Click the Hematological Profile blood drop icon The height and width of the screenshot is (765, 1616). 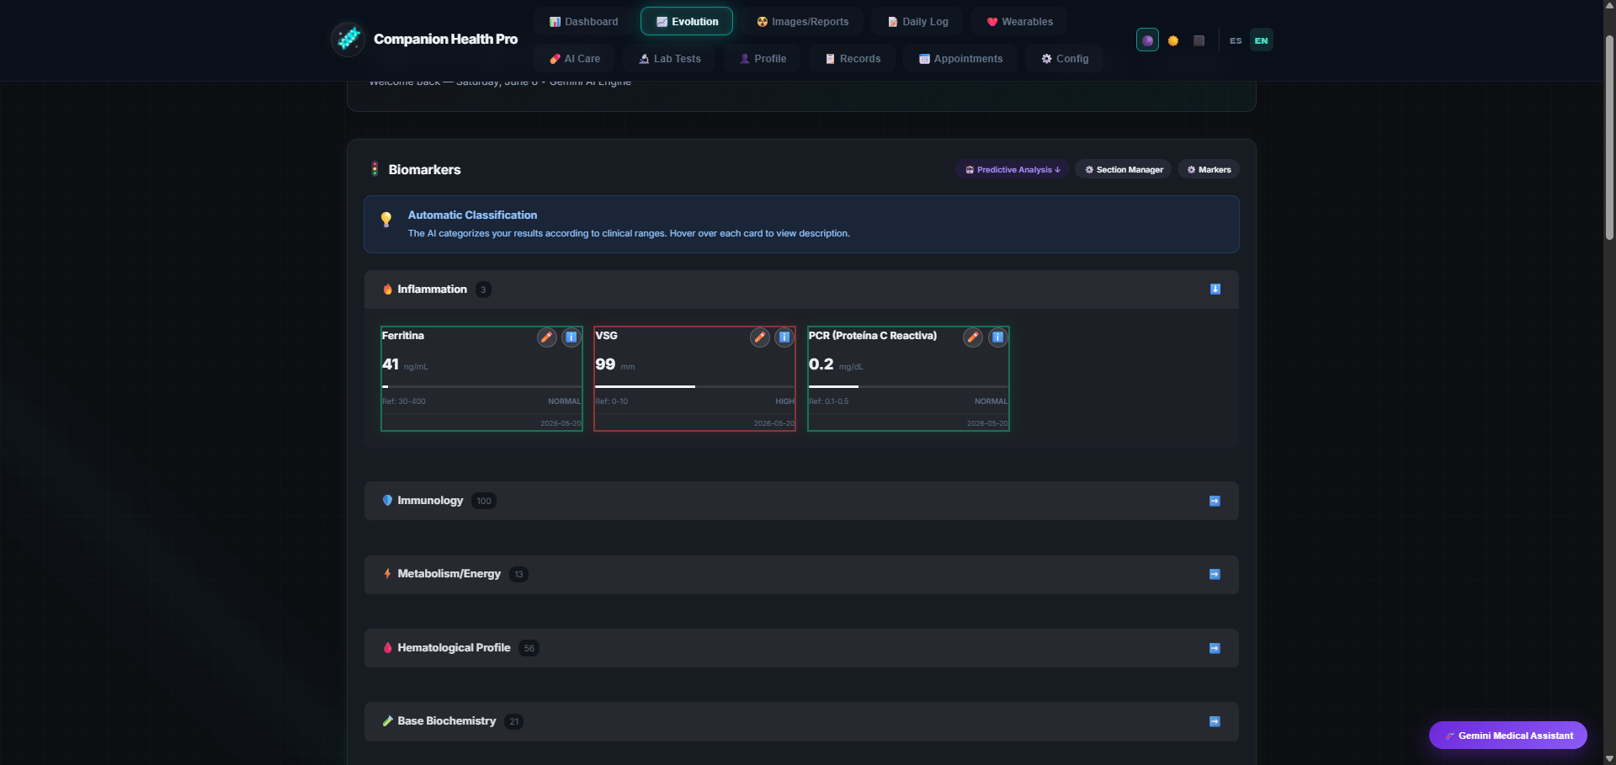(x=387, y=648)
